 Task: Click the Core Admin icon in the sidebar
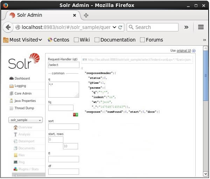[x=12, y=94]
